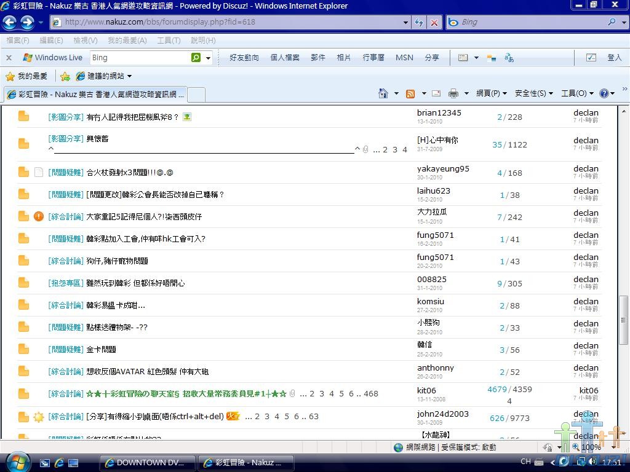Click the green Windows Live search button
This screenshot has width=630, height=472.
(196, 57)
